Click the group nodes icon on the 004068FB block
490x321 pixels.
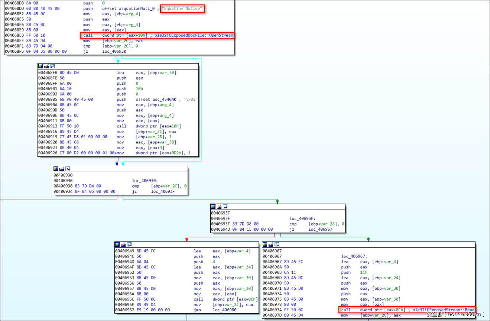point(52,66)
